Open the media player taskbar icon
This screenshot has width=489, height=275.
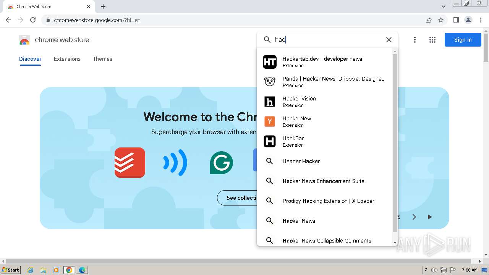56,270
